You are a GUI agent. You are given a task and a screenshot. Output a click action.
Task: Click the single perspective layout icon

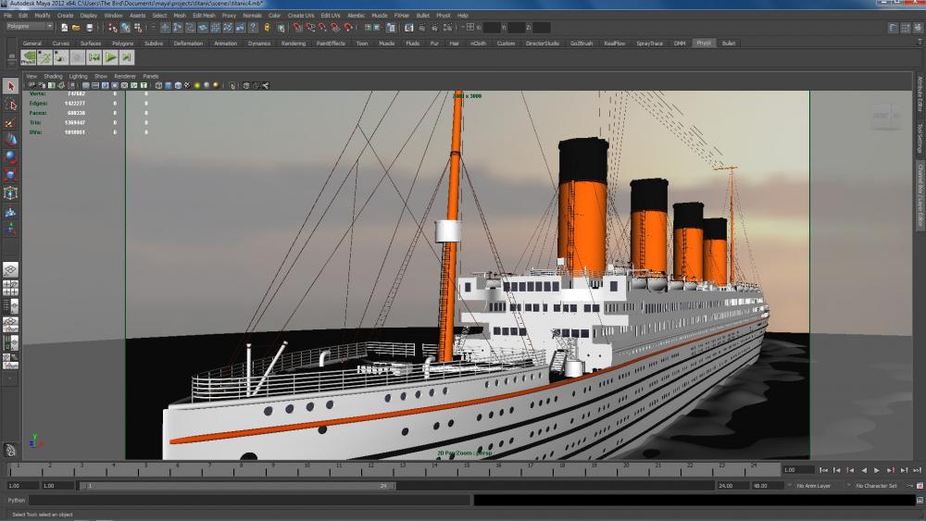[x=10, y=269]
